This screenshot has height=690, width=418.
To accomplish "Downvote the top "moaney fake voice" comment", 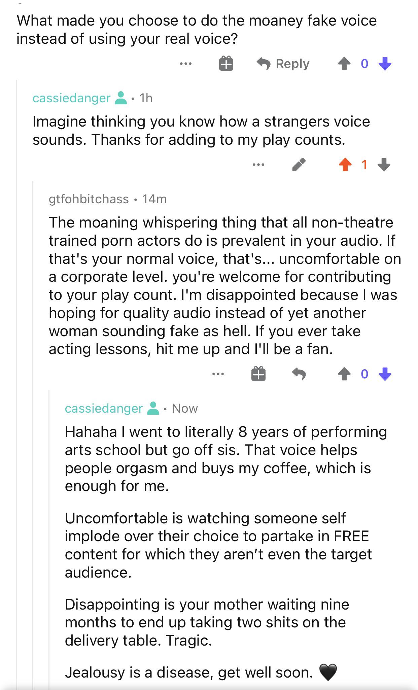I will [x=385, y=64].
